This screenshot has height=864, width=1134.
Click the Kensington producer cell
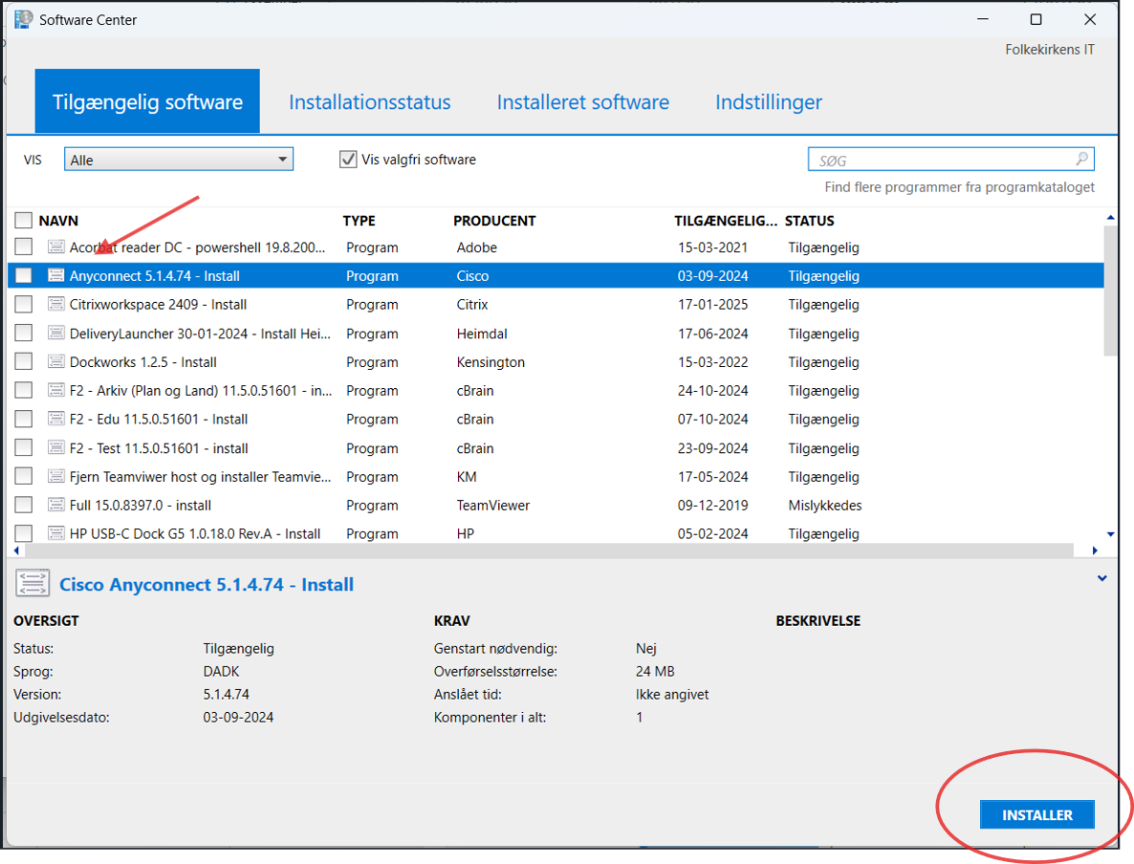(x=491, y=361)
